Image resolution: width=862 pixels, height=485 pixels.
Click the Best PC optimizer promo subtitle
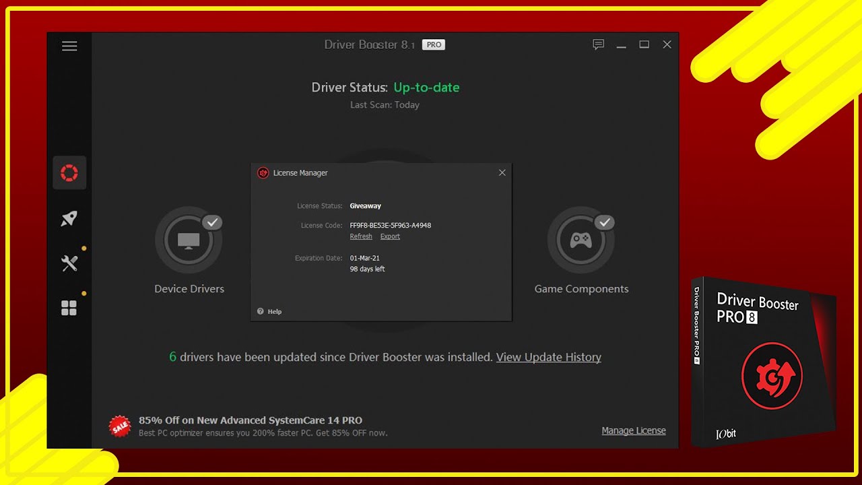coord(263,433)
